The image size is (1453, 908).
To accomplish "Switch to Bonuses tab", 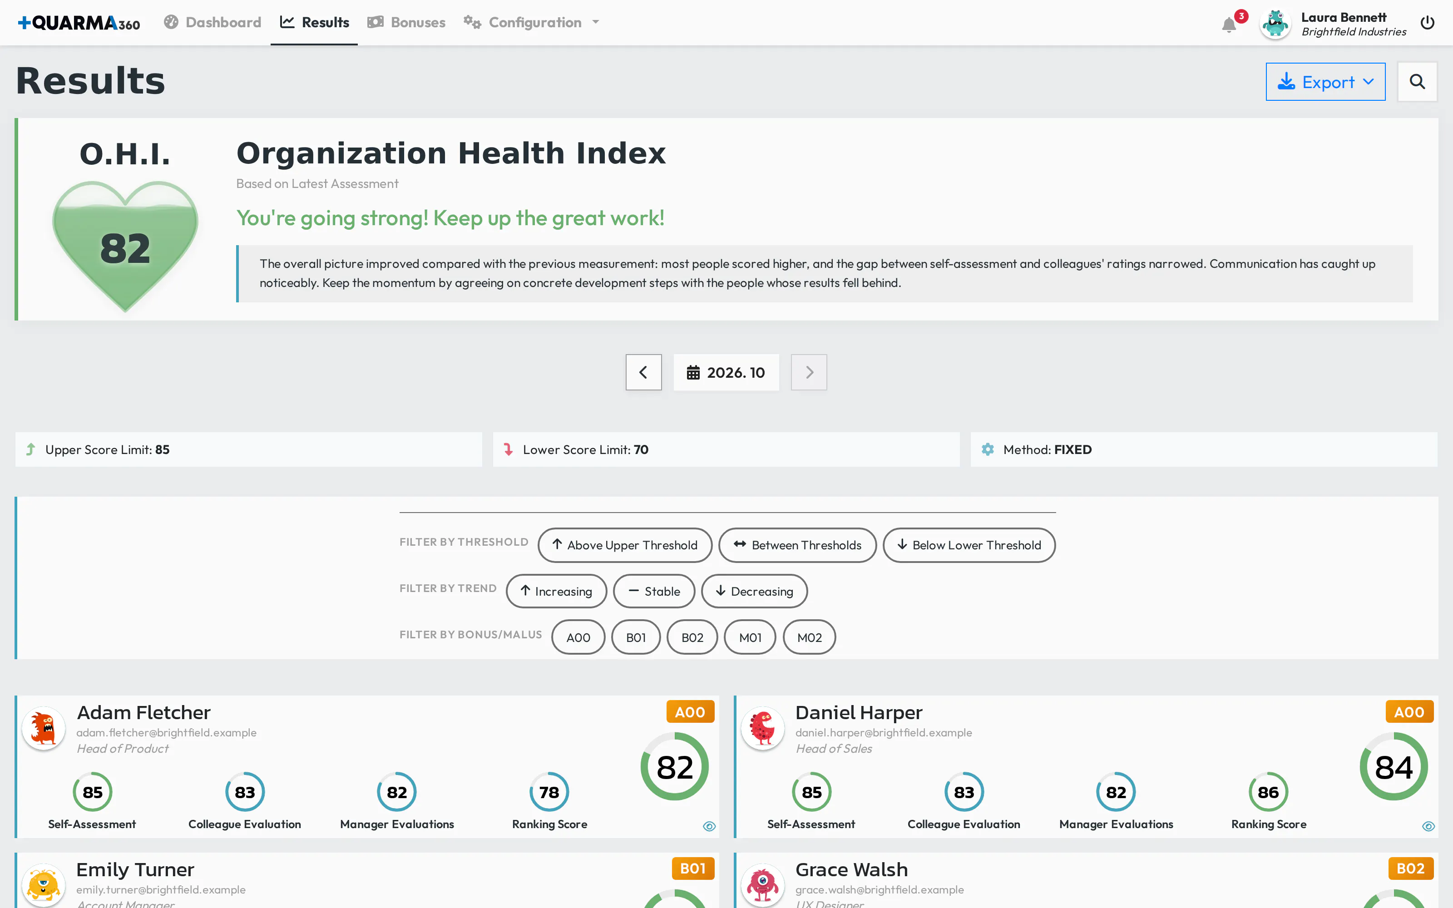I will 406,23.
